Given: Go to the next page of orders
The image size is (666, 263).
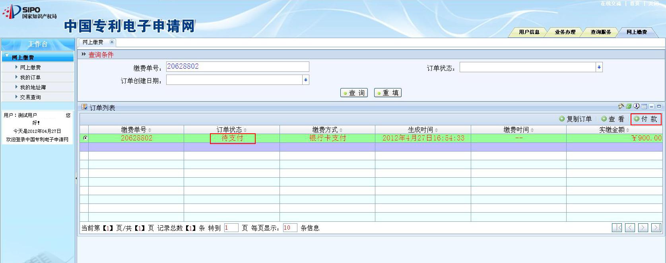Looking at the screenshot, I should tap(643, 228).
